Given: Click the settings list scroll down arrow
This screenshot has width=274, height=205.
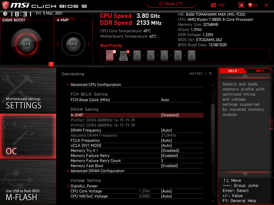Looking at the screenshot, I should (213, 201).
